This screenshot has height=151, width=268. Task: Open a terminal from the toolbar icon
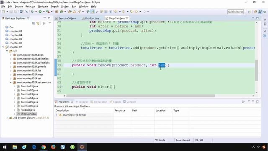[x=21, y=12]
